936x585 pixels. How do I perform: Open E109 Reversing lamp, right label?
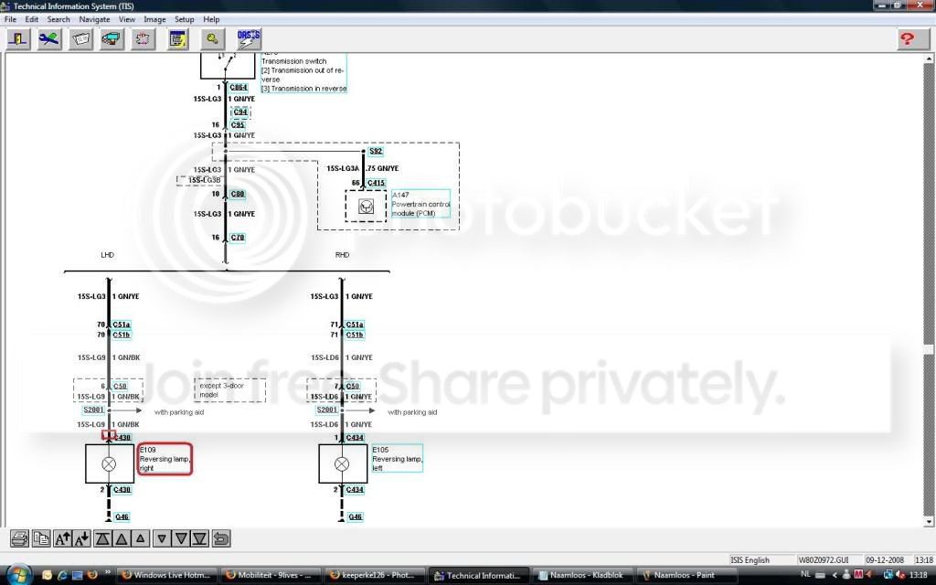165,459
